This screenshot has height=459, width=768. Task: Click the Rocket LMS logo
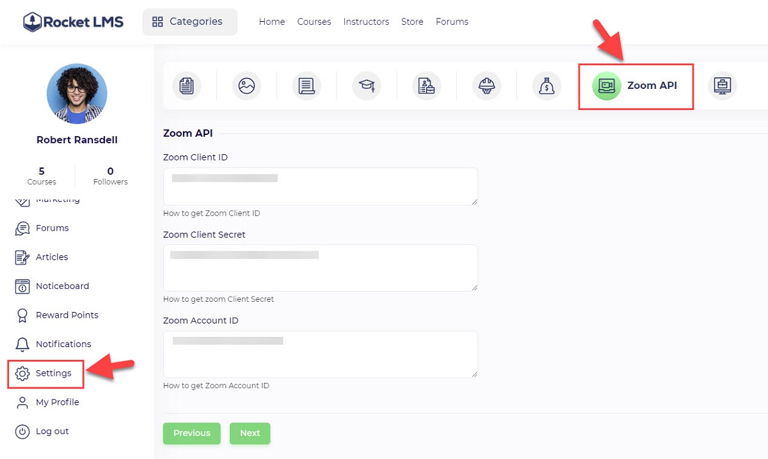click(73, 22)
